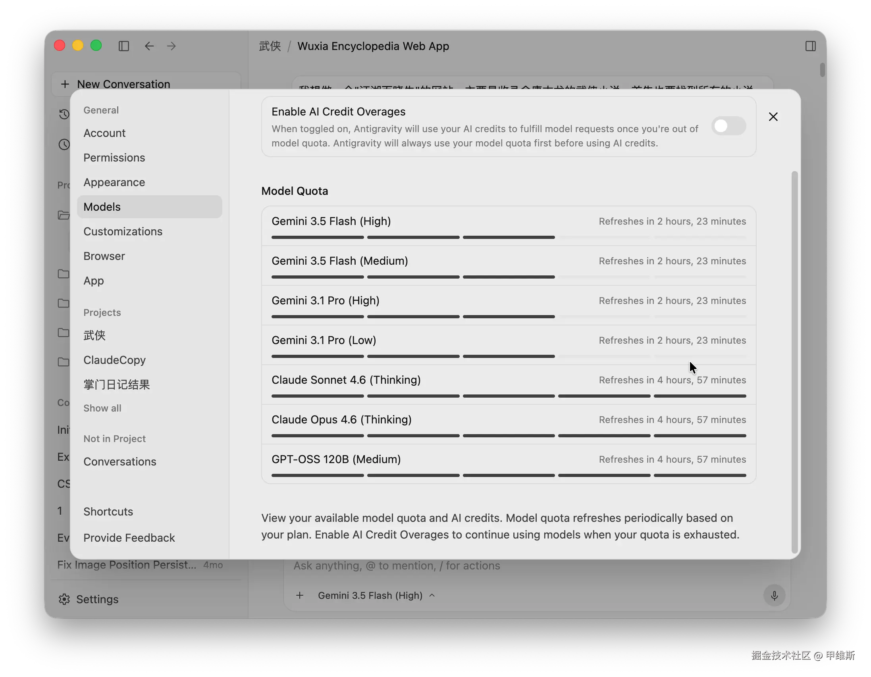Go forward with the right arrow
The height and width of the screenshot is (677, 871).
pos(172,46)
